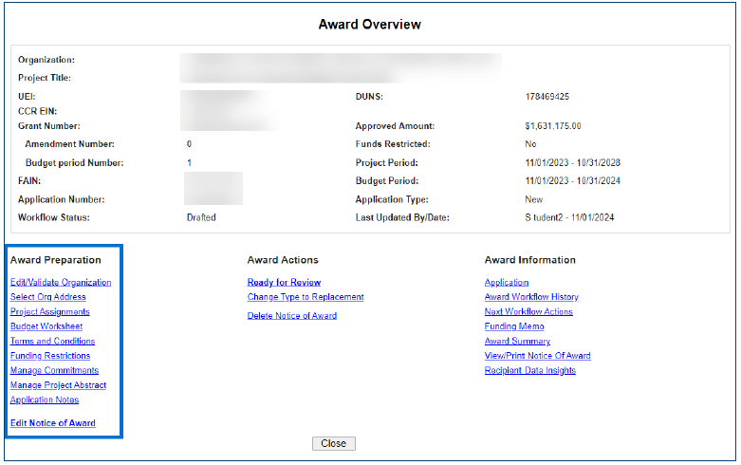741x465 pixels.
Task: Select Change Type to Replacement
Action: click(306, 297)
